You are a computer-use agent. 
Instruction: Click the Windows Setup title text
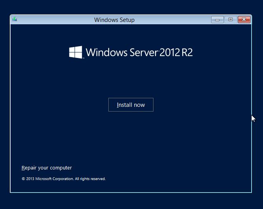114,20
